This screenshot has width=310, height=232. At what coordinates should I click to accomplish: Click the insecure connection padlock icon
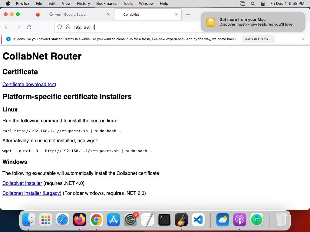pos(68,27)
